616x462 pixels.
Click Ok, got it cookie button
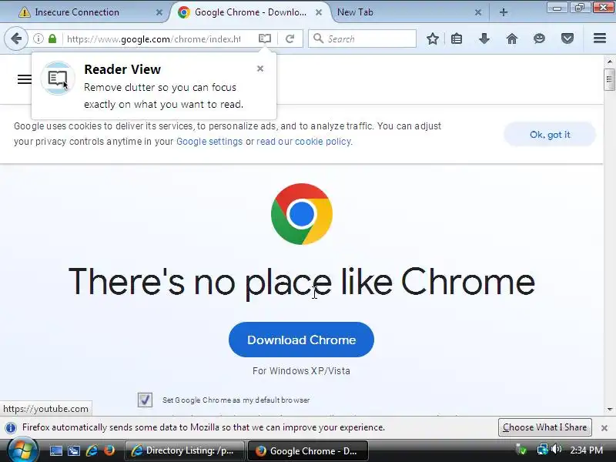550,134
